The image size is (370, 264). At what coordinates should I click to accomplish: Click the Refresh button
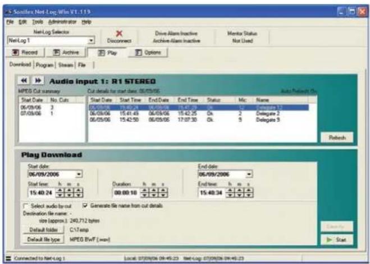[337, 137]
